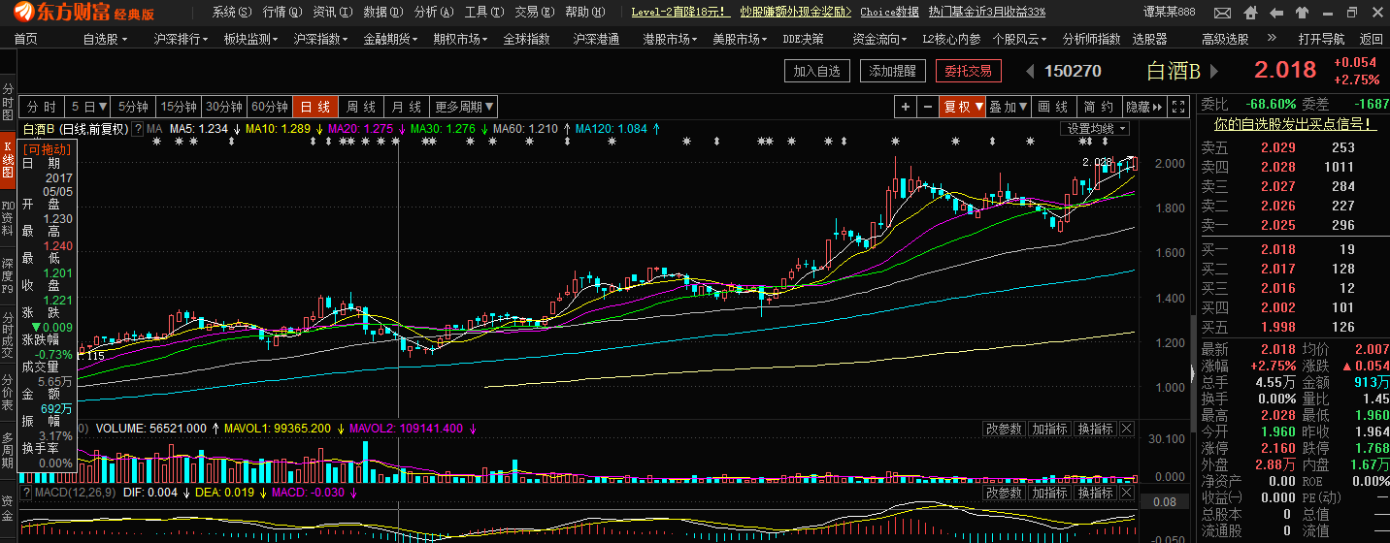Toggle 简约 simplified view mode
This screenshot has height=543, width=1390.
coord(1098,107)
